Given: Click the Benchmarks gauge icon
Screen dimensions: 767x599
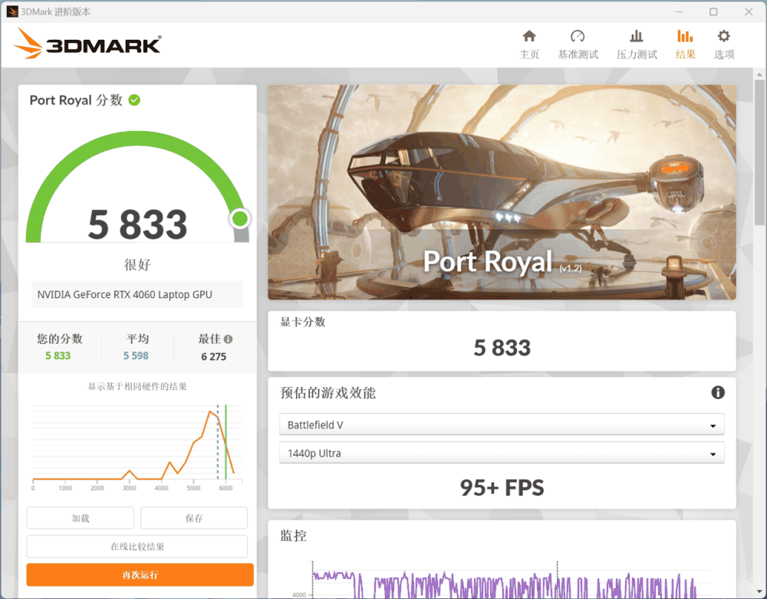Looking at the screenshot, I should coord(578,36).
